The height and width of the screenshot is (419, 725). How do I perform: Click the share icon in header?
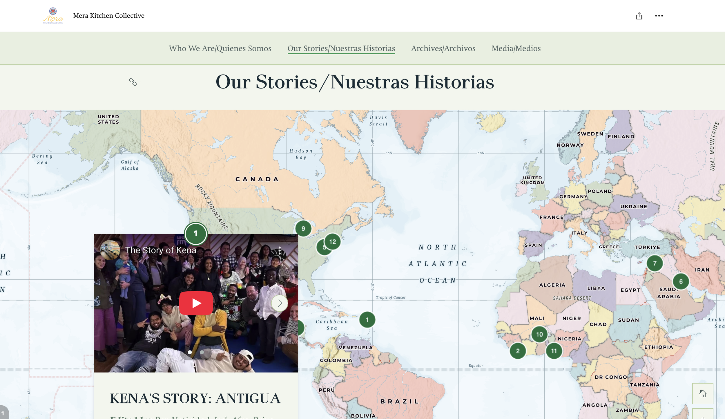pyautogui.click(x=639, y=16)
